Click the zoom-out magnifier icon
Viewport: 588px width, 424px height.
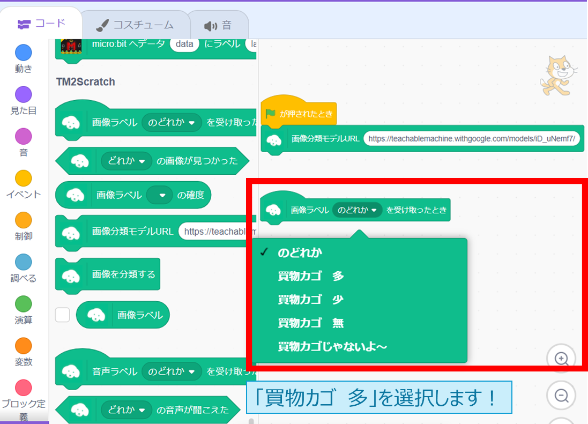click(561, 395)
